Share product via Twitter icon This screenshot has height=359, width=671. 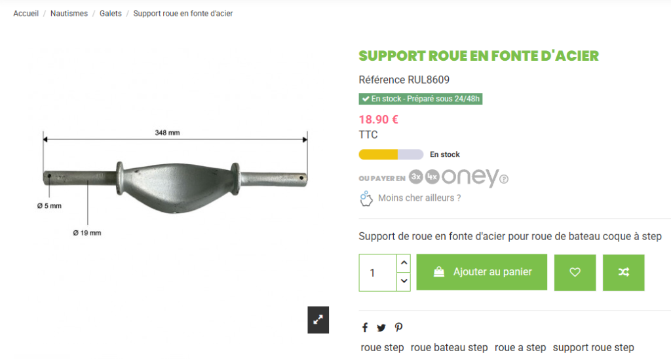(x=381, y=328)
